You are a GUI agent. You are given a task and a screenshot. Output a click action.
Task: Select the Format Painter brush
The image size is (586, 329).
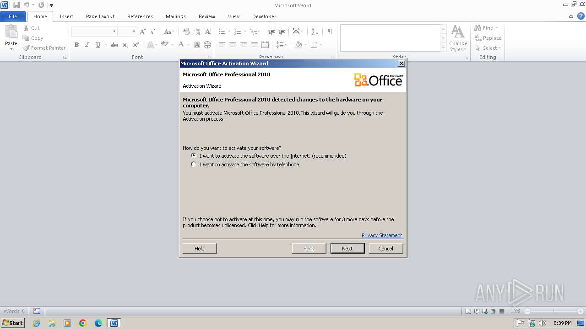[26, 48]
